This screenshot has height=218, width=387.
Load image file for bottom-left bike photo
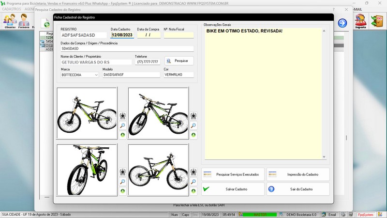click(x=123, y=191)
